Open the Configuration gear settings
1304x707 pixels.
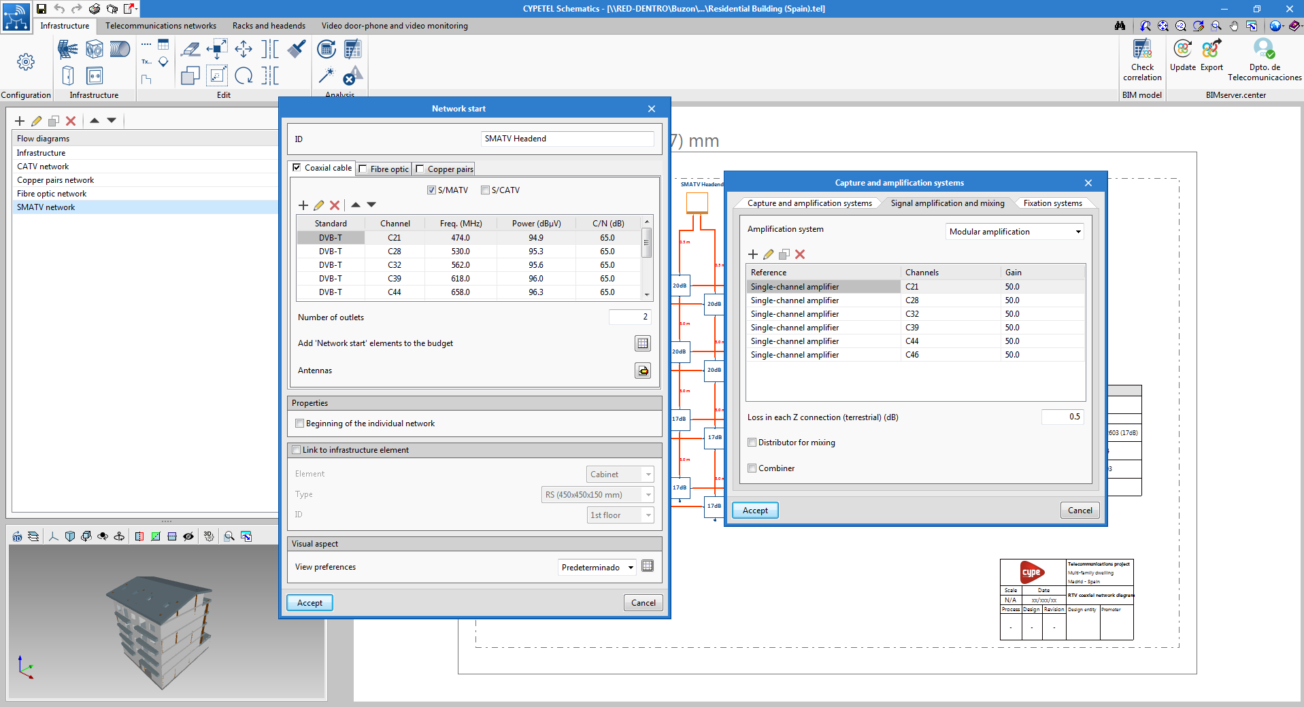click(26, 62)
